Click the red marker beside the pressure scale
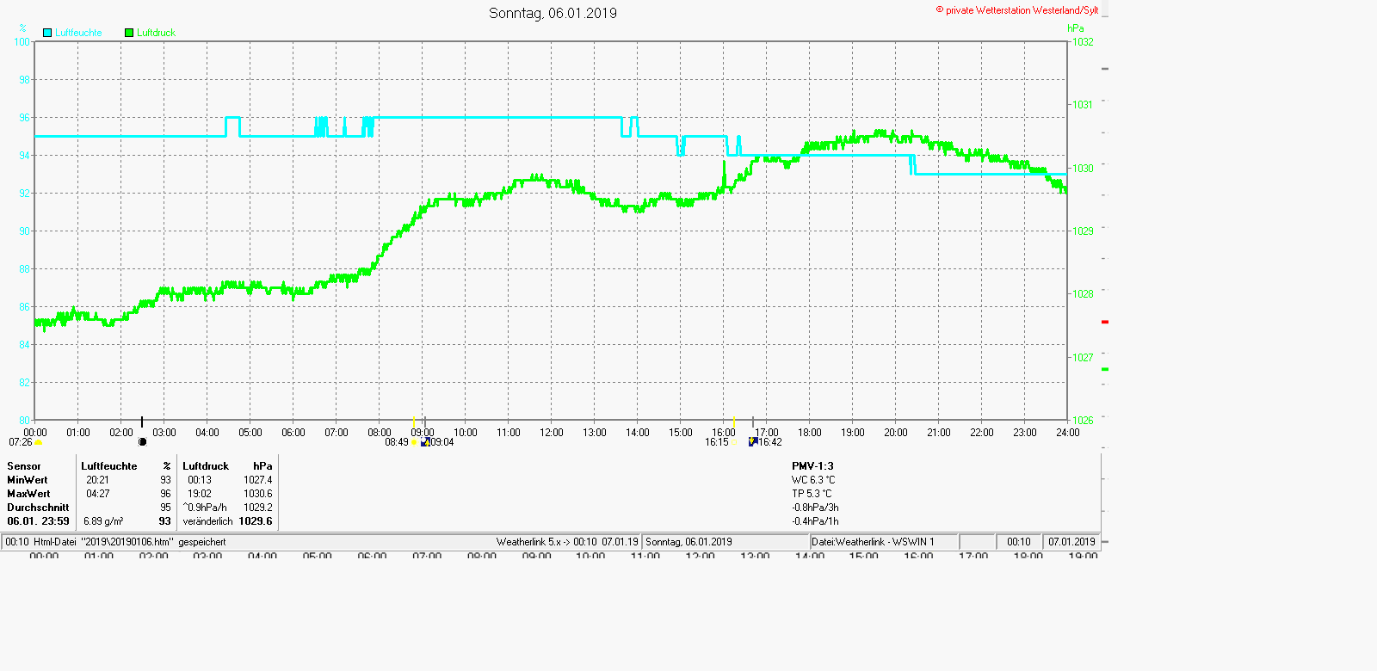 tap(1105, 322)
